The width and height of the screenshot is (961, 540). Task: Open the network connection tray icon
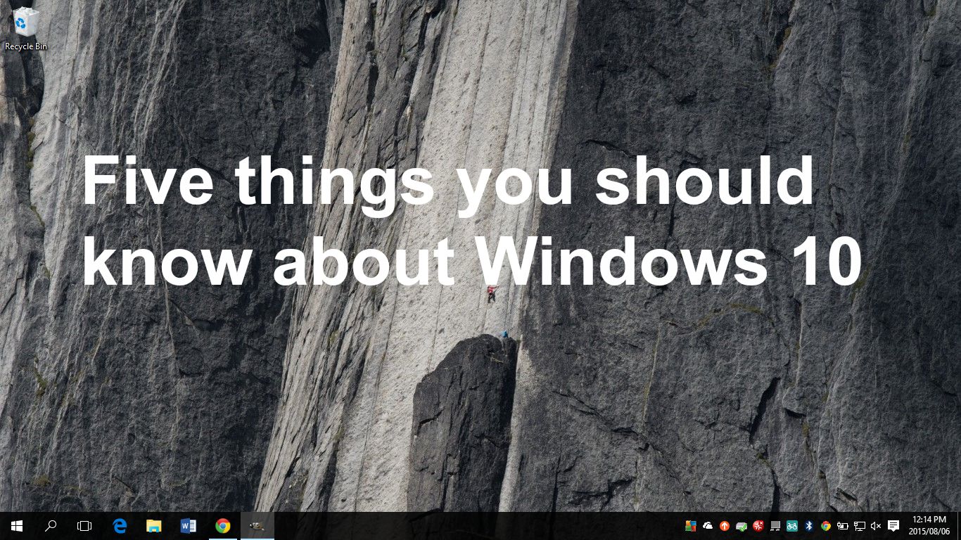point(859,526)
